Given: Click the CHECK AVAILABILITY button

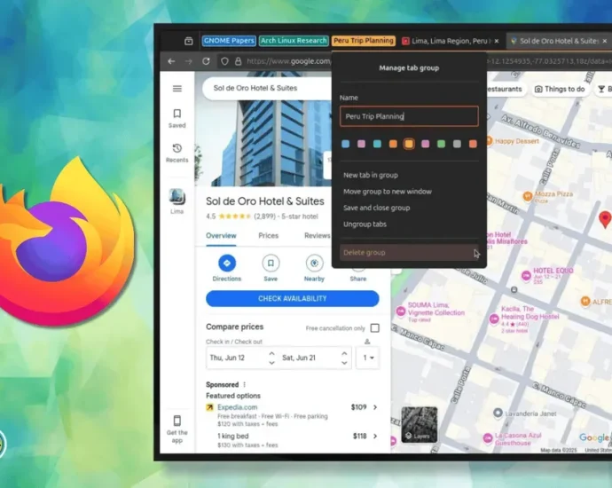Looking at the screenshot, I should (293, 299).
